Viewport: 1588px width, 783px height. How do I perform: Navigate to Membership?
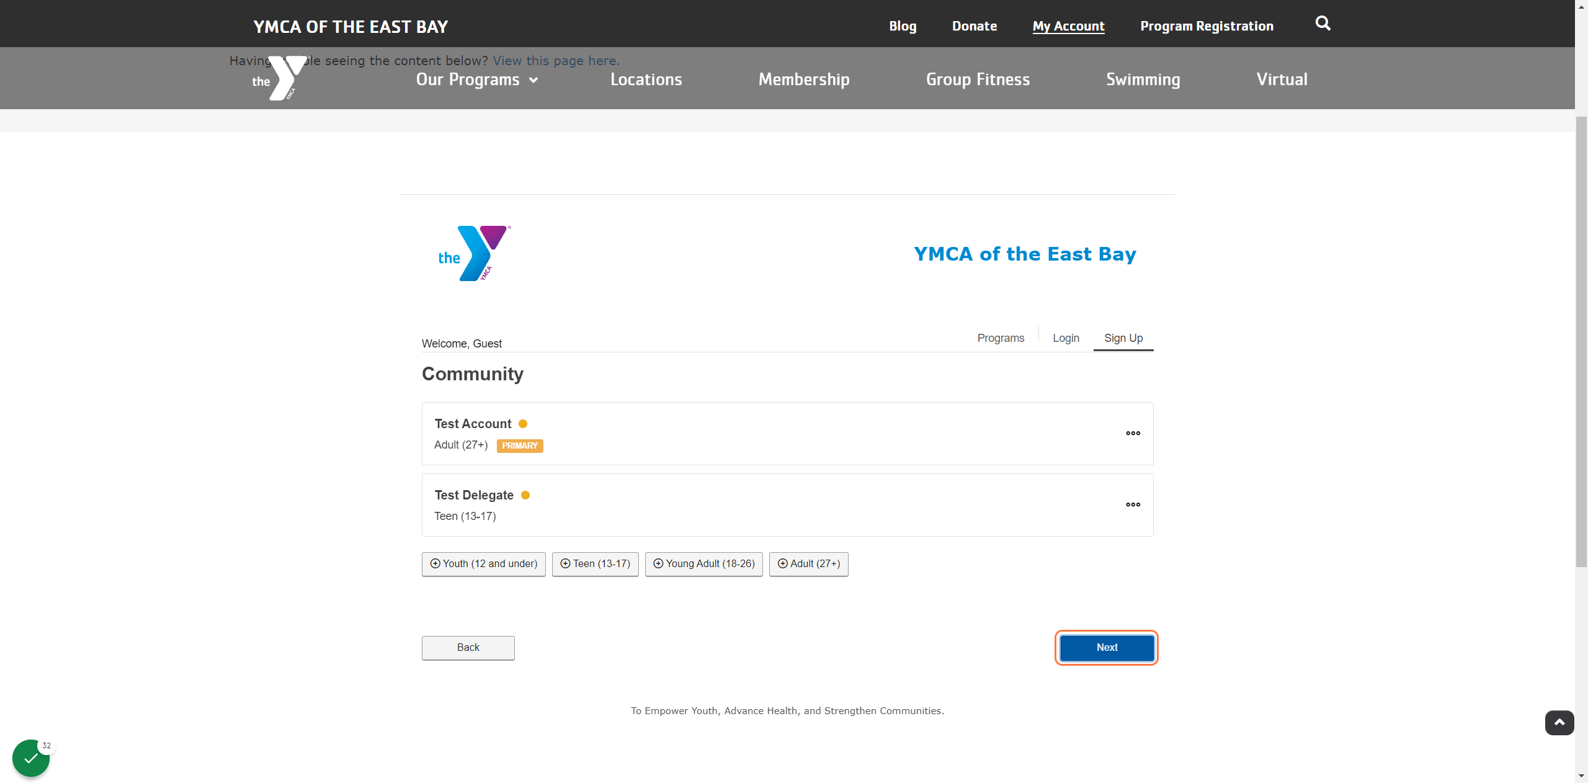click(804, 79)
